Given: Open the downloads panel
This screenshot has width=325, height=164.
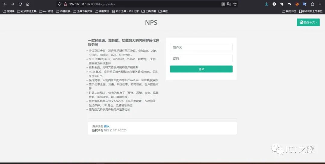Looking at the screenshot, I should click(267, 4).
